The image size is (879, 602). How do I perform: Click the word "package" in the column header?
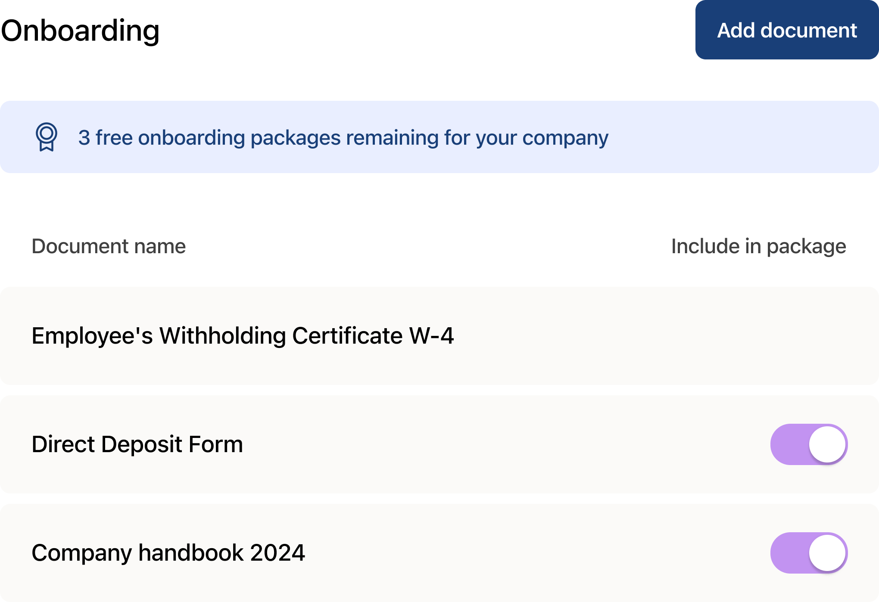806,246
